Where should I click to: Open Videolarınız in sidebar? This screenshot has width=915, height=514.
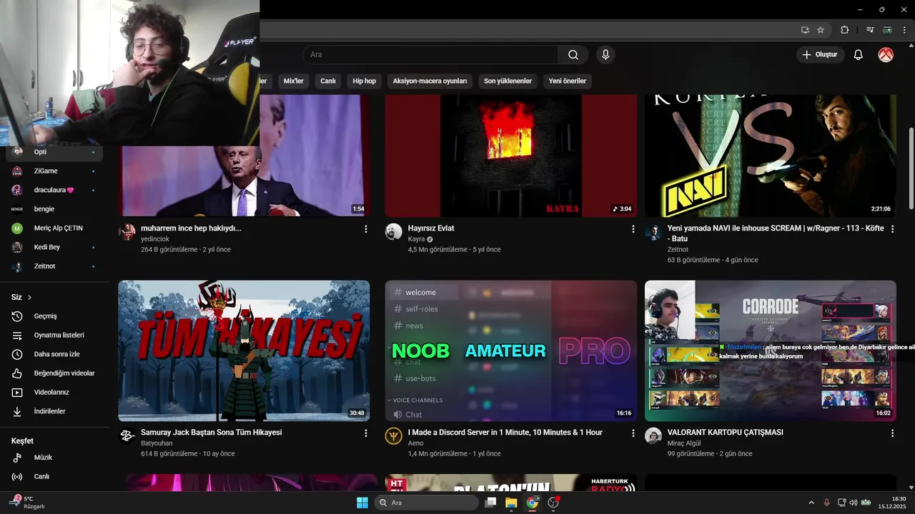[54, 393]
